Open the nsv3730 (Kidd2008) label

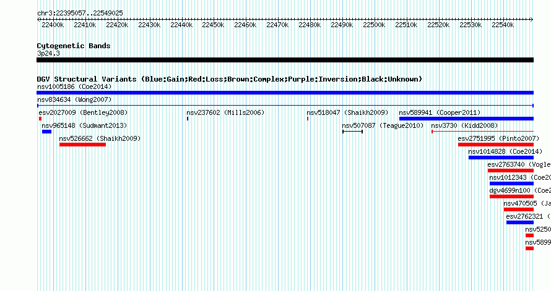[x=464, y=125]
